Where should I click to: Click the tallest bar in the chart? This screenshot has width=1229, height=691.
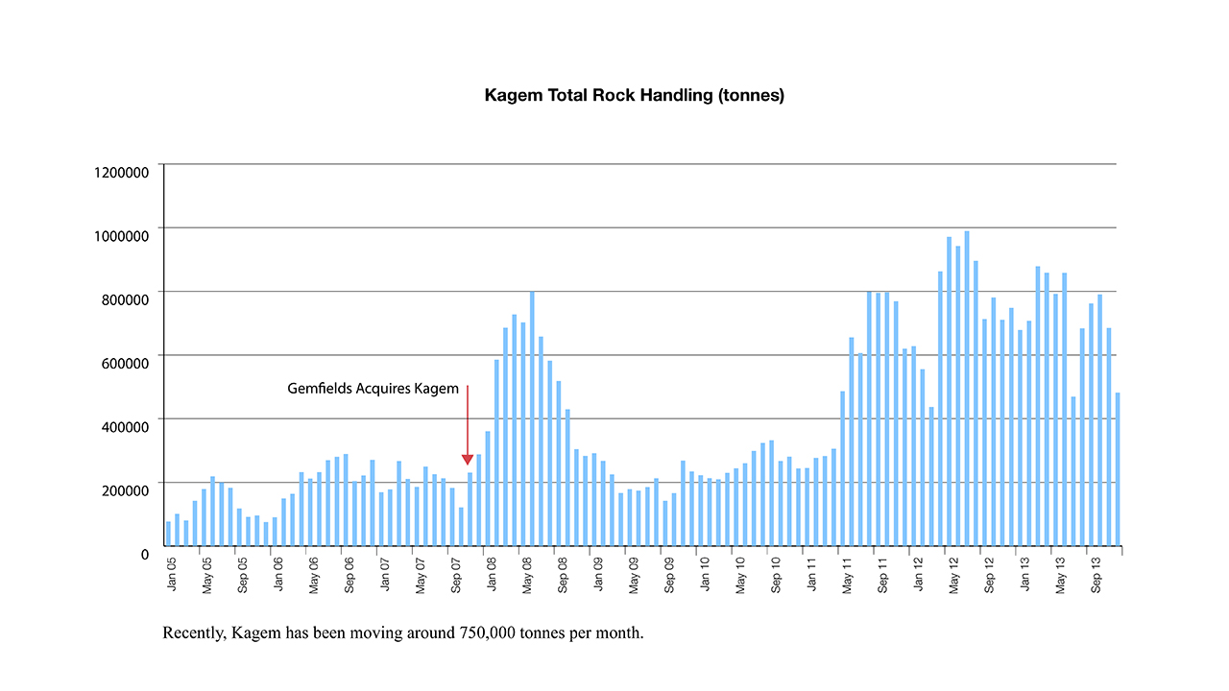pyautogui.click(x=967, y=389)
